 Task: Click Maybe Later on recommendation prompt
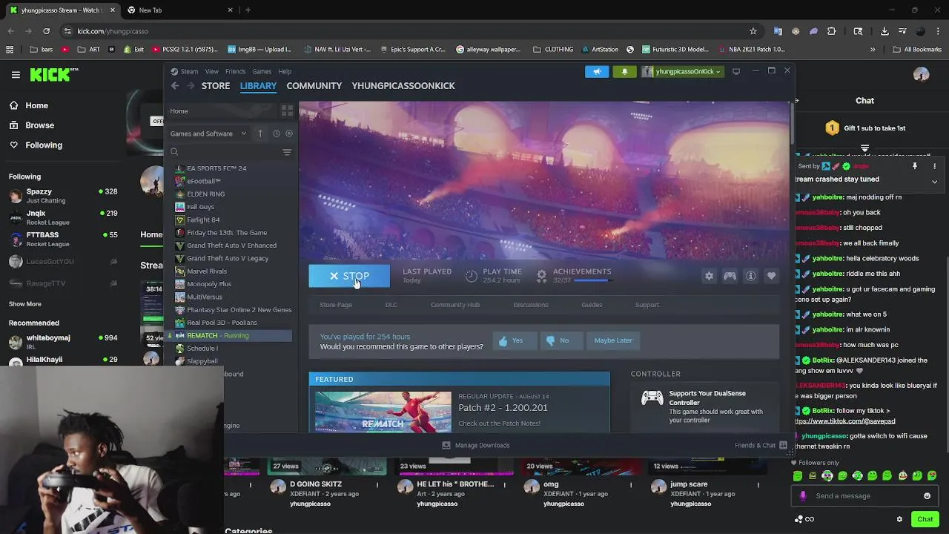coord(613,340)
